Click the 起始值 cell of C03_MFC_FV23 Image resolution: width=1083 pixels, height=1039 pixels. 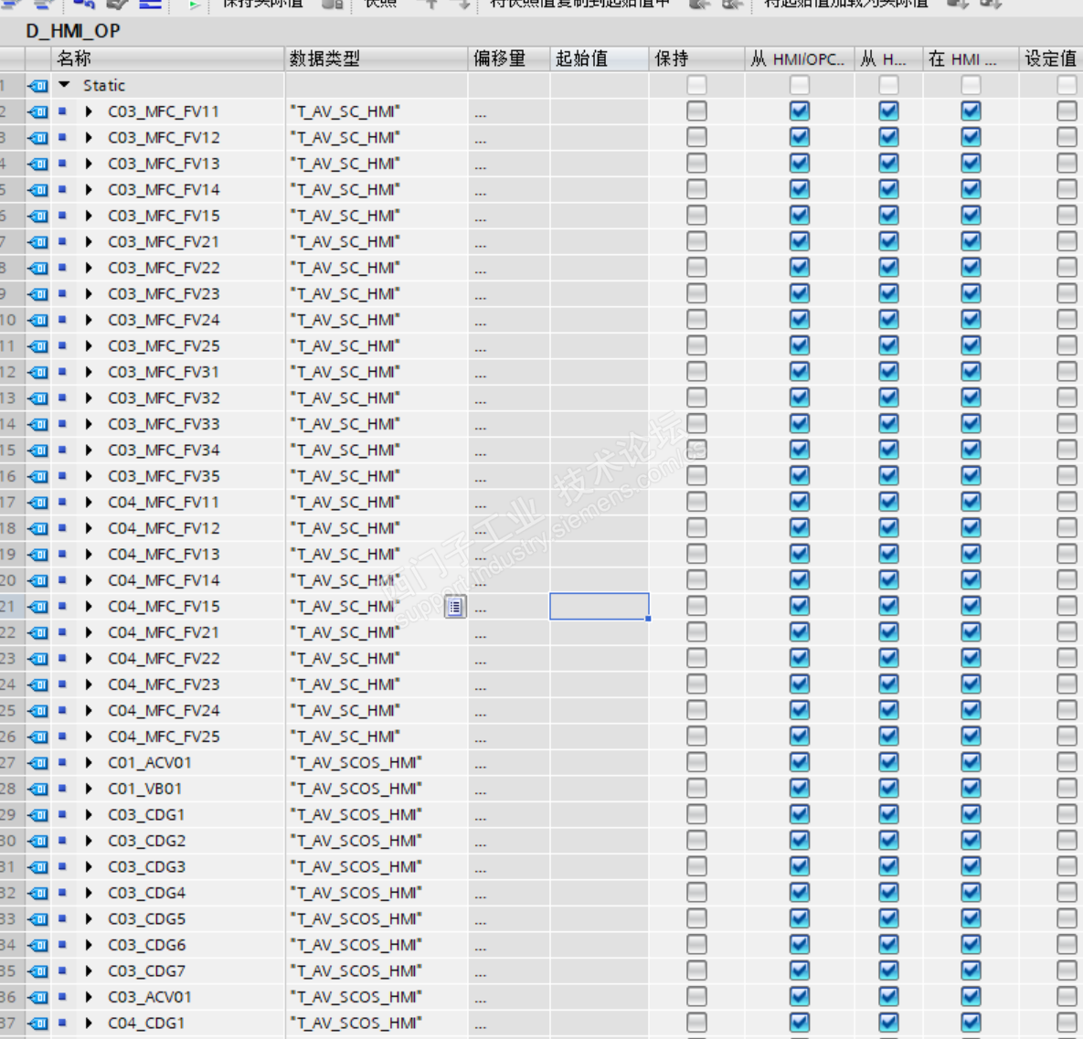pos(600,293)
